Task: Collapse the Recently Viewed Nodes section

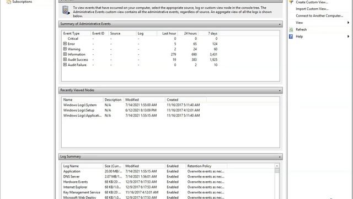Action: [x=280, y=91]
